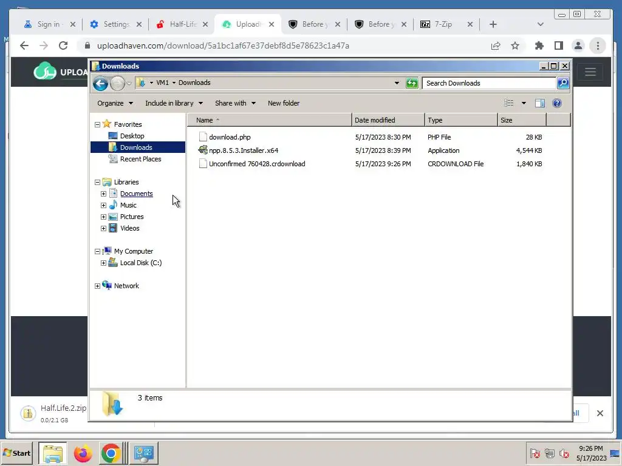Close the Chrome downloads bar
Image resolution: width=622 pixels, height=466 pixels.
coord(600,413)
